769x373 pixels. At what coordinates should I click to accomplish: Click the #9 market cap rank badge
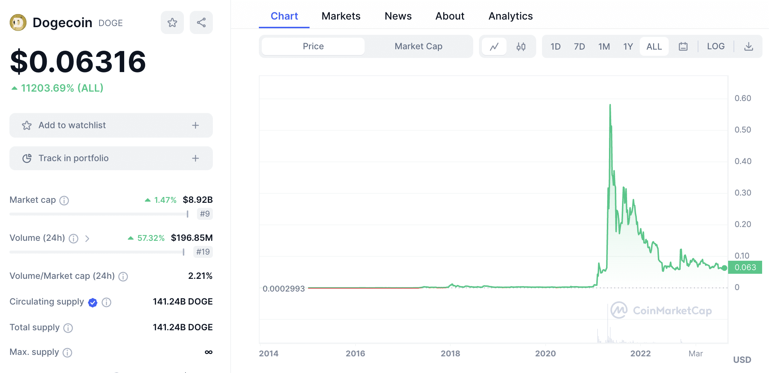205,214
